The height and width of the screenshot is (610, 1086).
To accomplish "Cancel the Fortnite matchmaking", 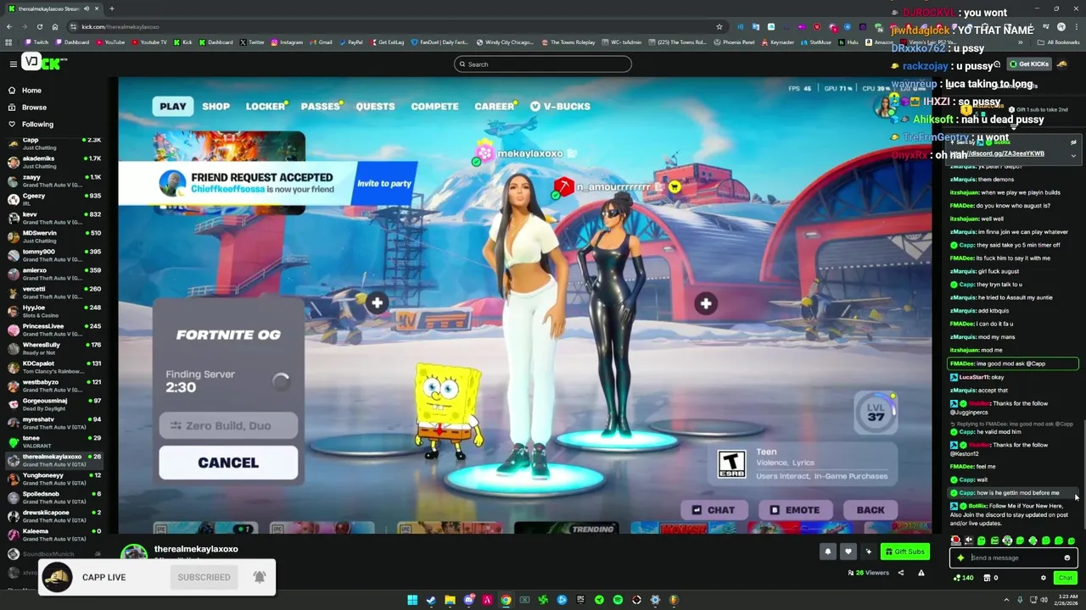I will 228,463.
